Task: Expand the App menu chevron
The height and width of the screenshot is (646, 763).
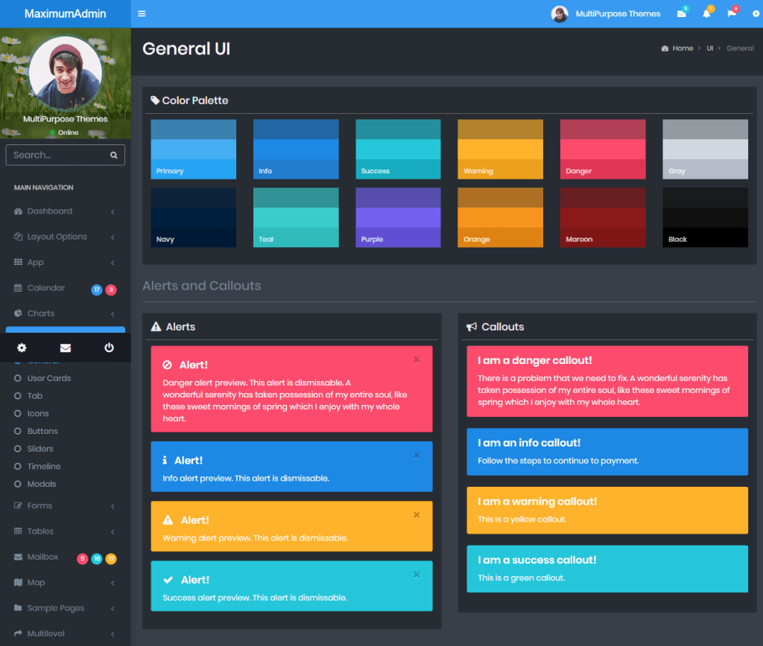Action: [113, 263]
